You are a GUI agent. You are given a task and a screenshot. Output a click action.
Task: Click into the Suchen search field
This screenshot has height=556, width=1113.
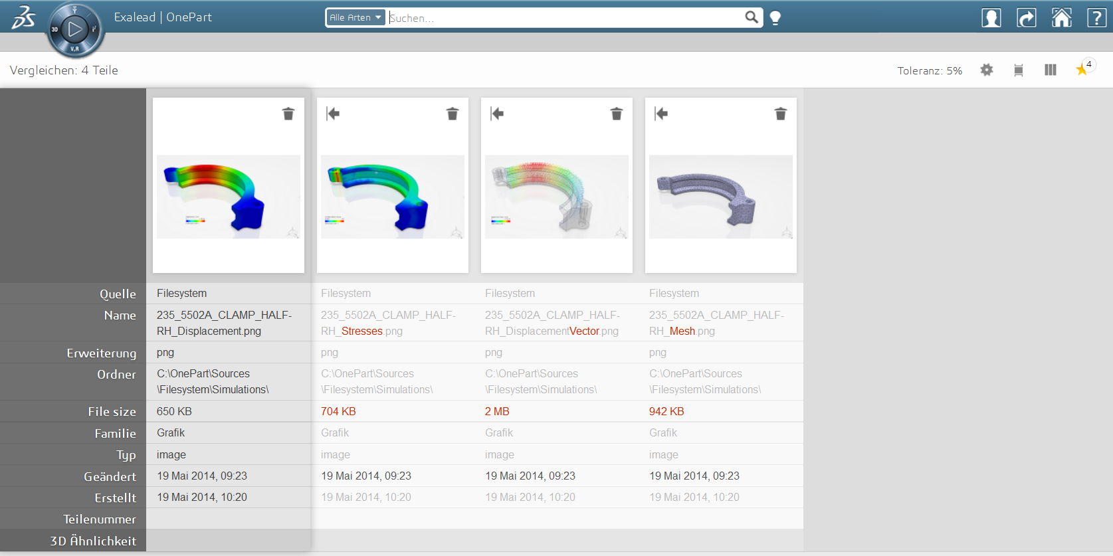click(x=565, y=18)
